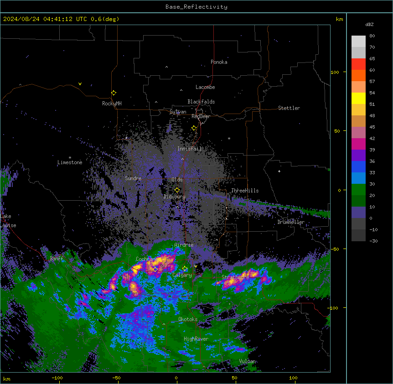Viewport: 393px width, 384px height.
Task: Click the -50 tick on the bottom axis
Action: tap(116, 378)
